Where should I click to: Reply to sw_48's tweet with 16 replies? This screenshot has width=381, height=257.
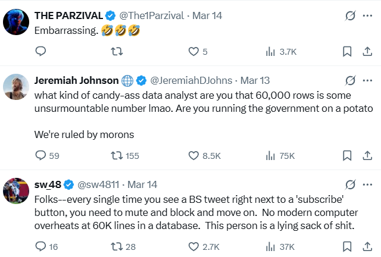coord(41,246)
